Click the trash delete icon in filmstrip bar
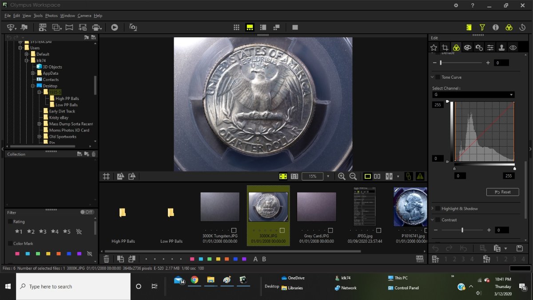This screenshot has width=533, height=300. coord(107,259)
